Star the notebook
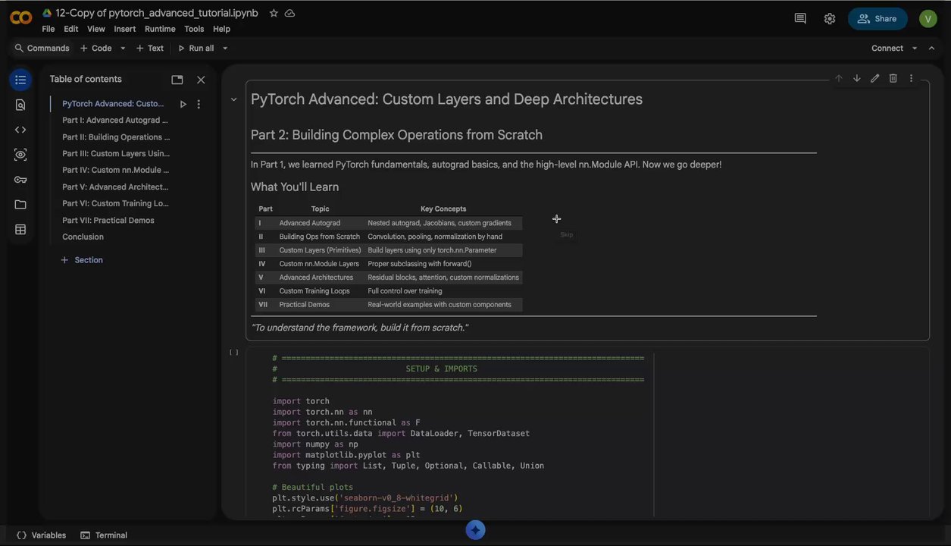Screen dimensions: 951x546 (x=274, y=13)
